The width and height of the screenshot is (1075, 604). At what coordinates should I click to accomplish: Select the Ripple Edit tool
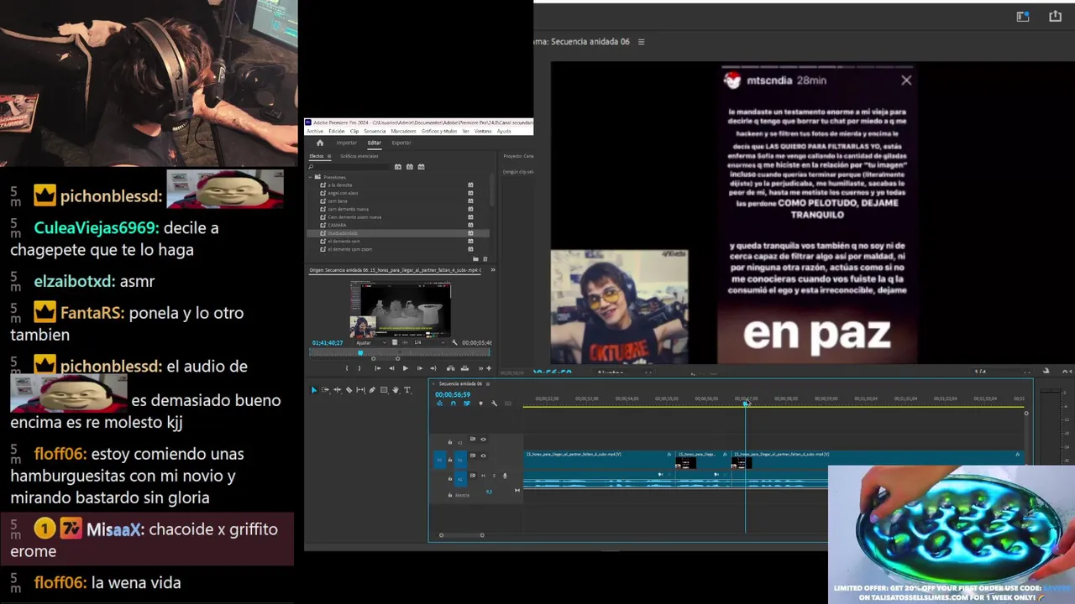click(x=337, y=390)
